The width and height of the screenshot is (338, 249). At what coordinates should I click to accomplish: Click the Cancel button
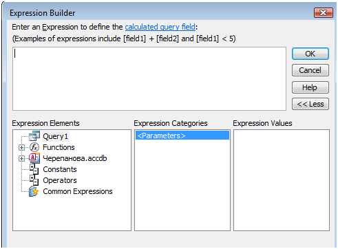point(310,70)
